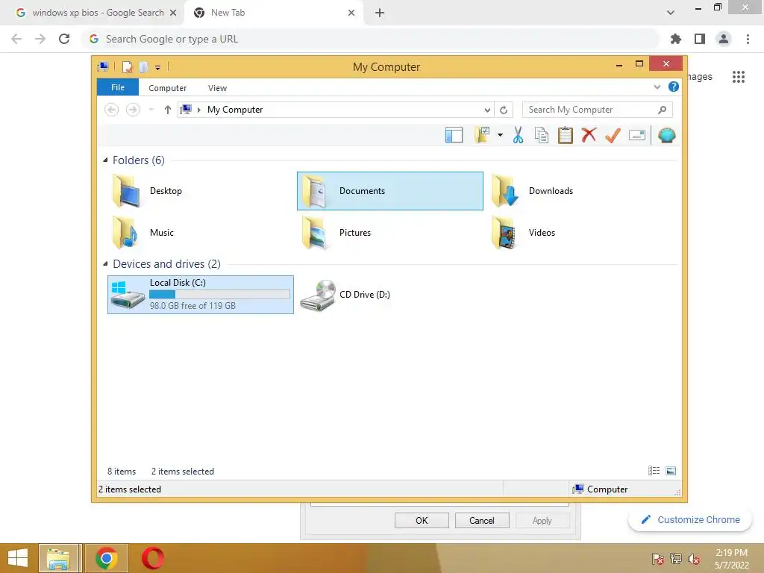Toggle the navigation pane toolbar icon

(x=454, y=135)
